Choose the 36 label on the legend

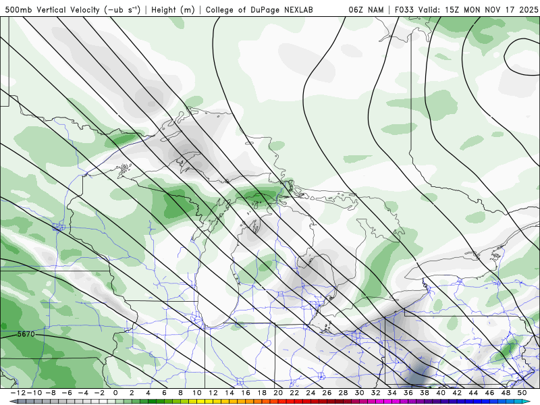[x=408, y=393]
